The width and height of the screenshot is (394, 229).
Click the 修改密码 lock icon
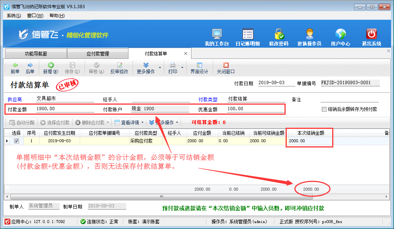tap(279, 37)
